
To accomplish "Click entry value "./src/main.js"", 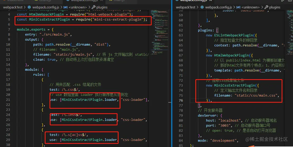I will (55, 35).
